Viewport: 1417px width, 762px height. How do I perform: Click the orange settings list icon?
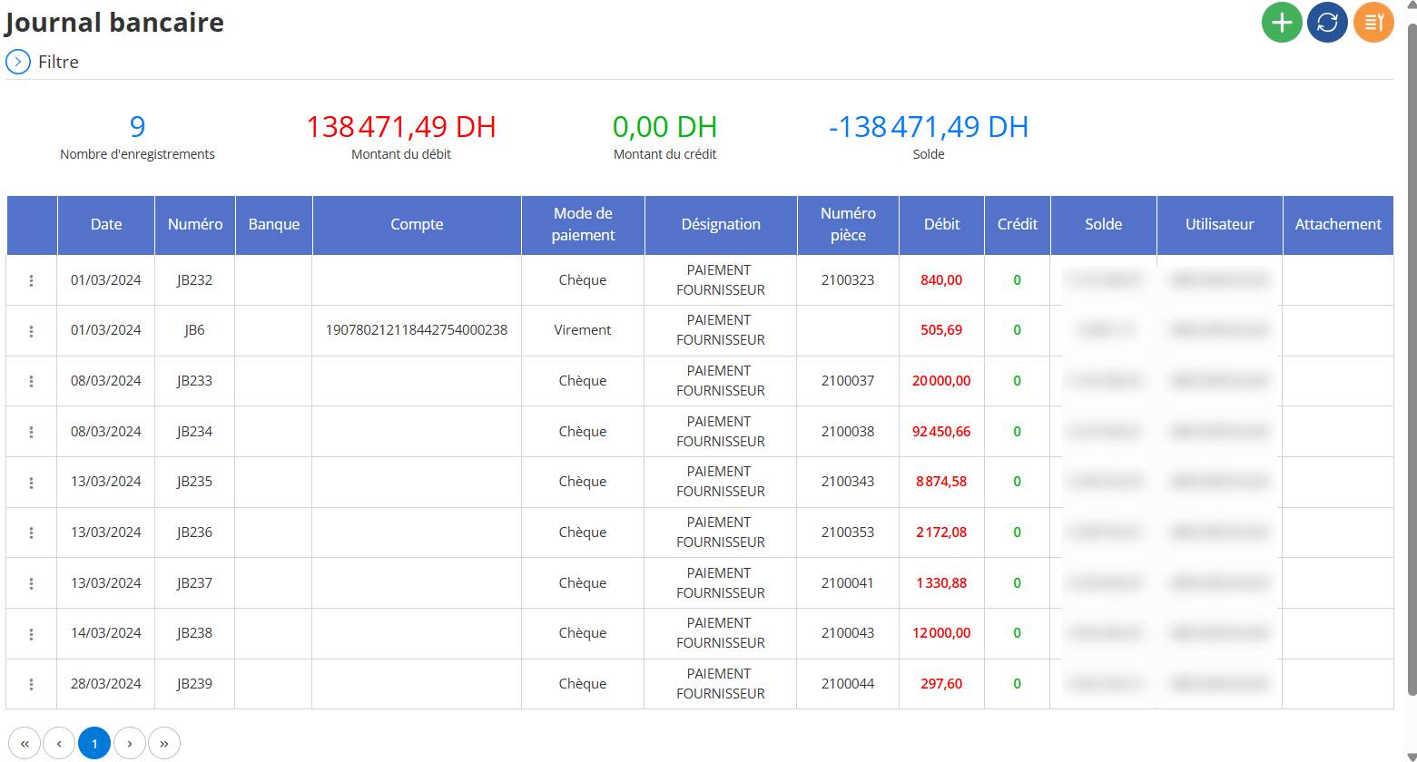click(x=1373, y=22)
